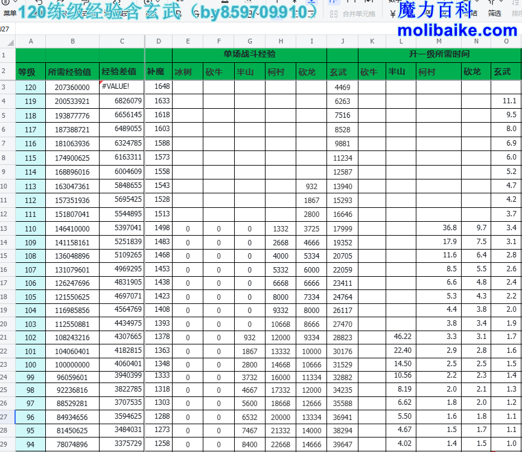Click the 补魔 header cell
This screenshot has height=452, width=522.
point(159,72)
